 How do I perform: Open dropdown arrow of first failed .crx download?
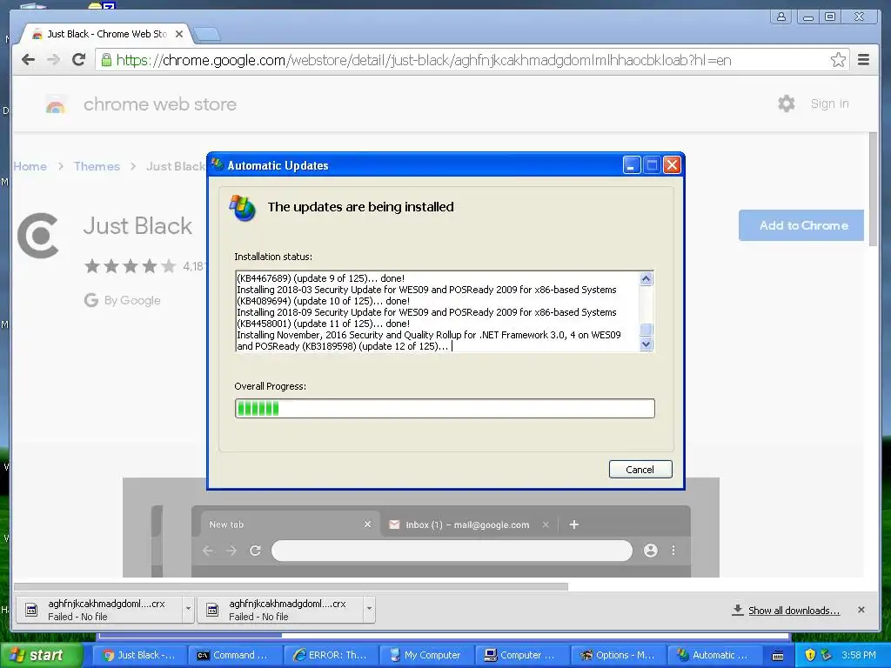pyautogui.click(x=188, y=609)
